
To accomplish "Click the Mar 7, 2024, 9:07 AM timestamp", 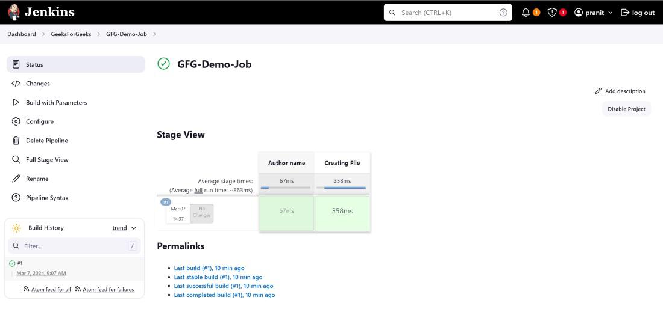I will tap(41, 274).
